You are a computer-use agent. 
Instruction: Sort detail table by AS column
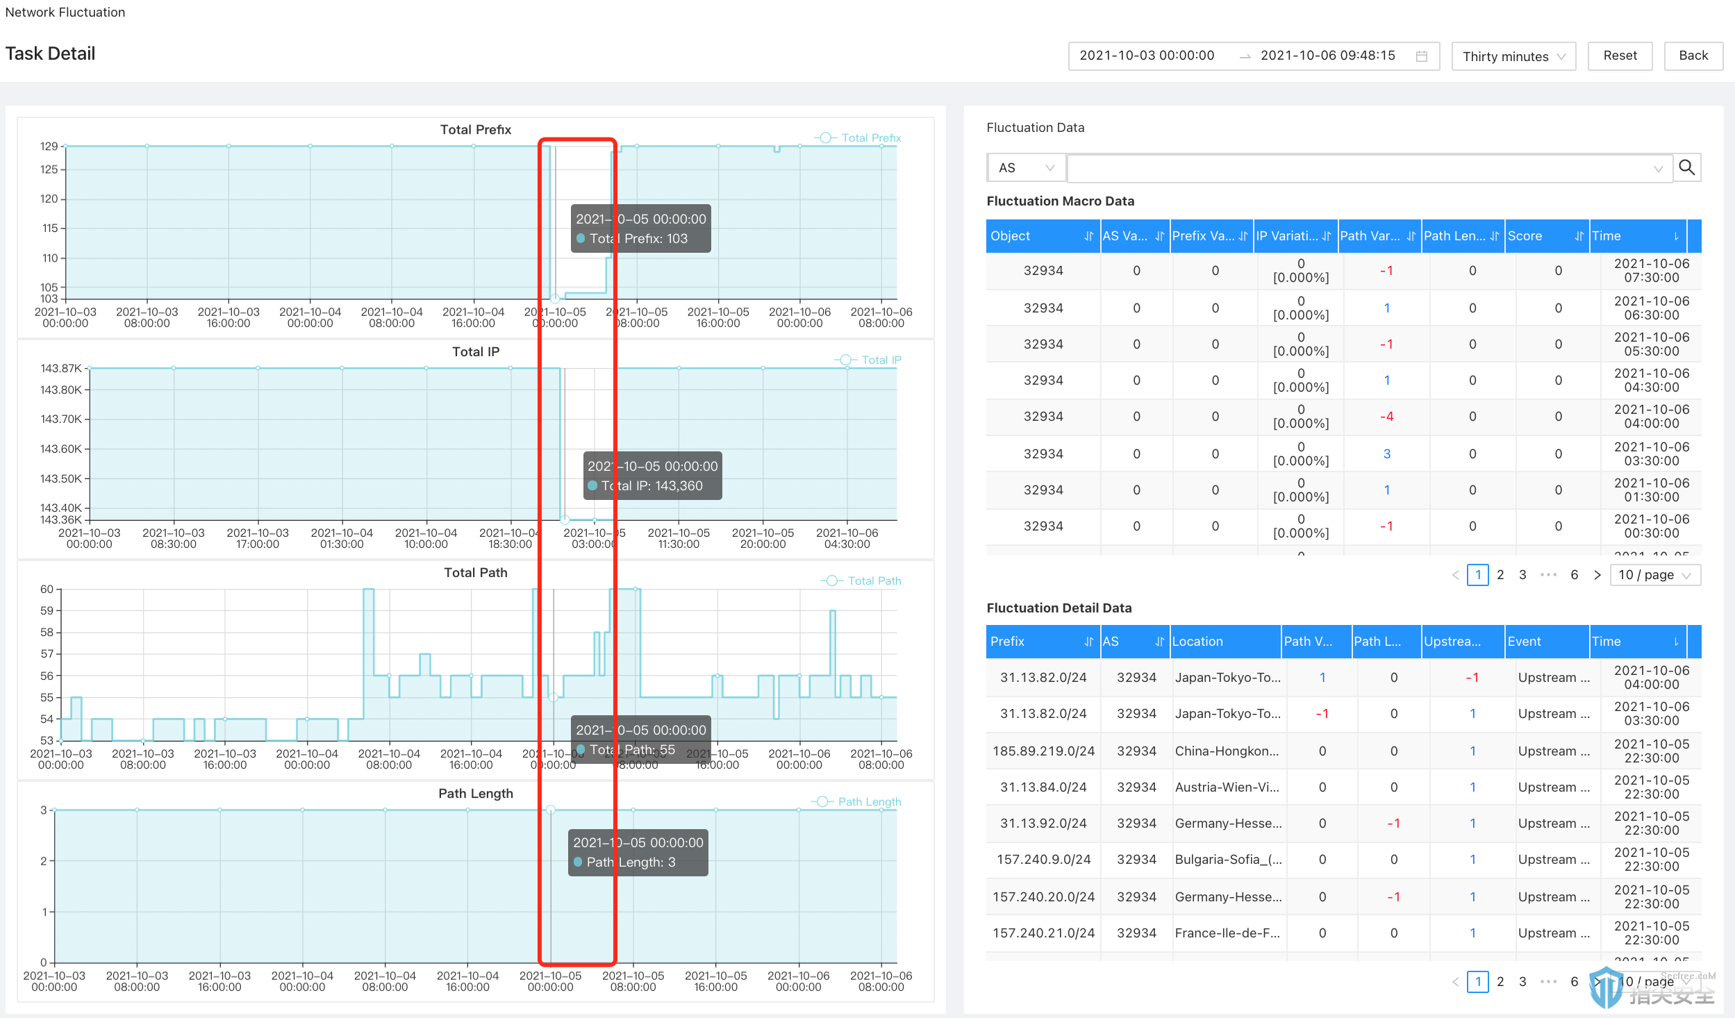coord(1159,642)
